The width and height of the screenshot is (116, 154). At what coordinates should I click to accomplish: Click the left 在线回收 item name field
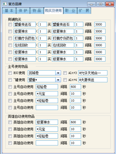(x=25, y=45)
